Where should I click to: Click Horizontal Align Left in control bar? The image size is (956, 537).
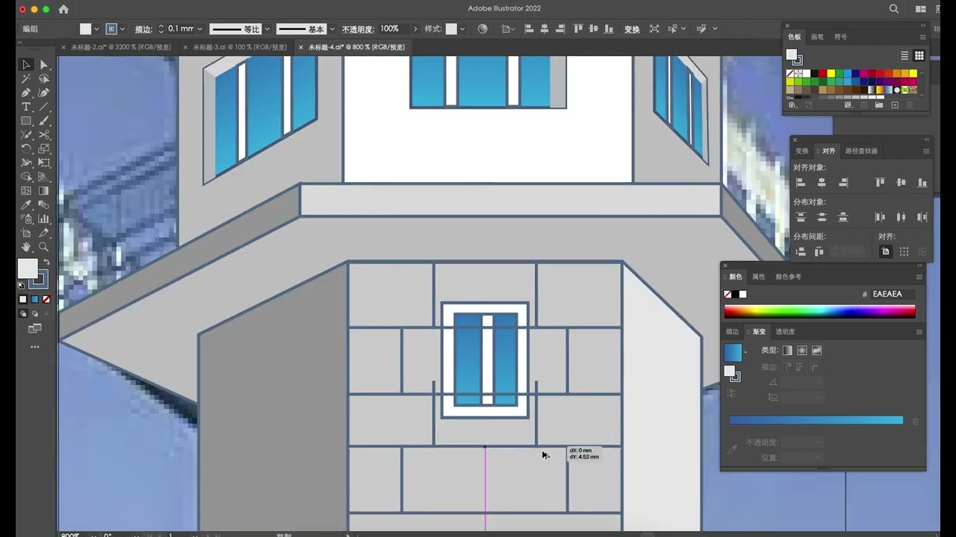pyautogui.click(x=530, y=29)
